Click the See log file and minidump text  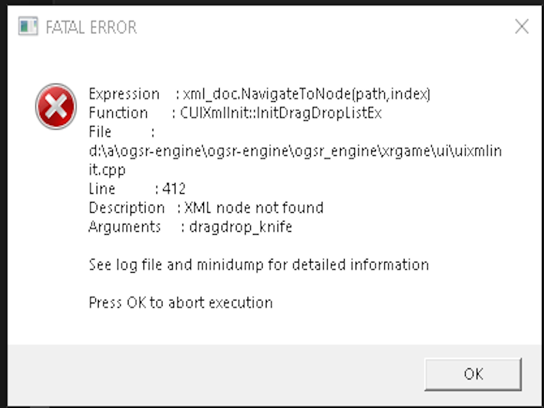point(258,265)
